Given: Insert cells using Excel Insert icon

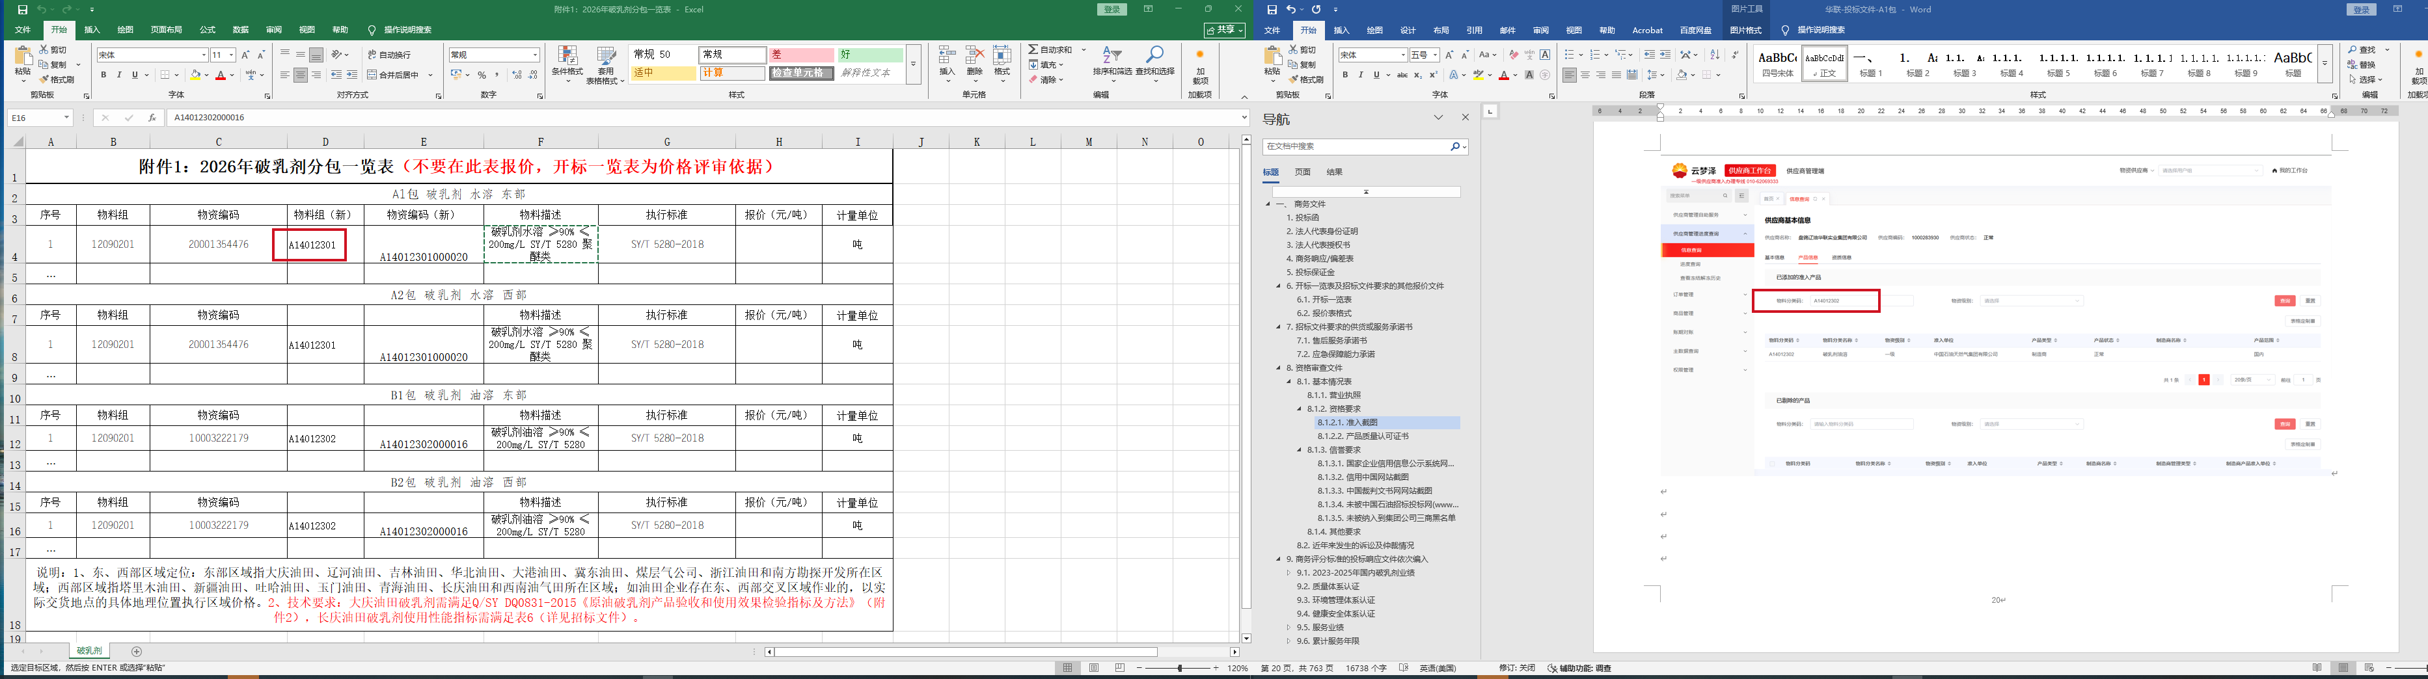Looking at the screenshot, I should [x=948, y=62].
